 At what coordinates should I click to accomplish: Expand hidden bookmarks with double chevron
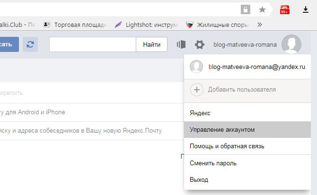click(x=260, y=25)
